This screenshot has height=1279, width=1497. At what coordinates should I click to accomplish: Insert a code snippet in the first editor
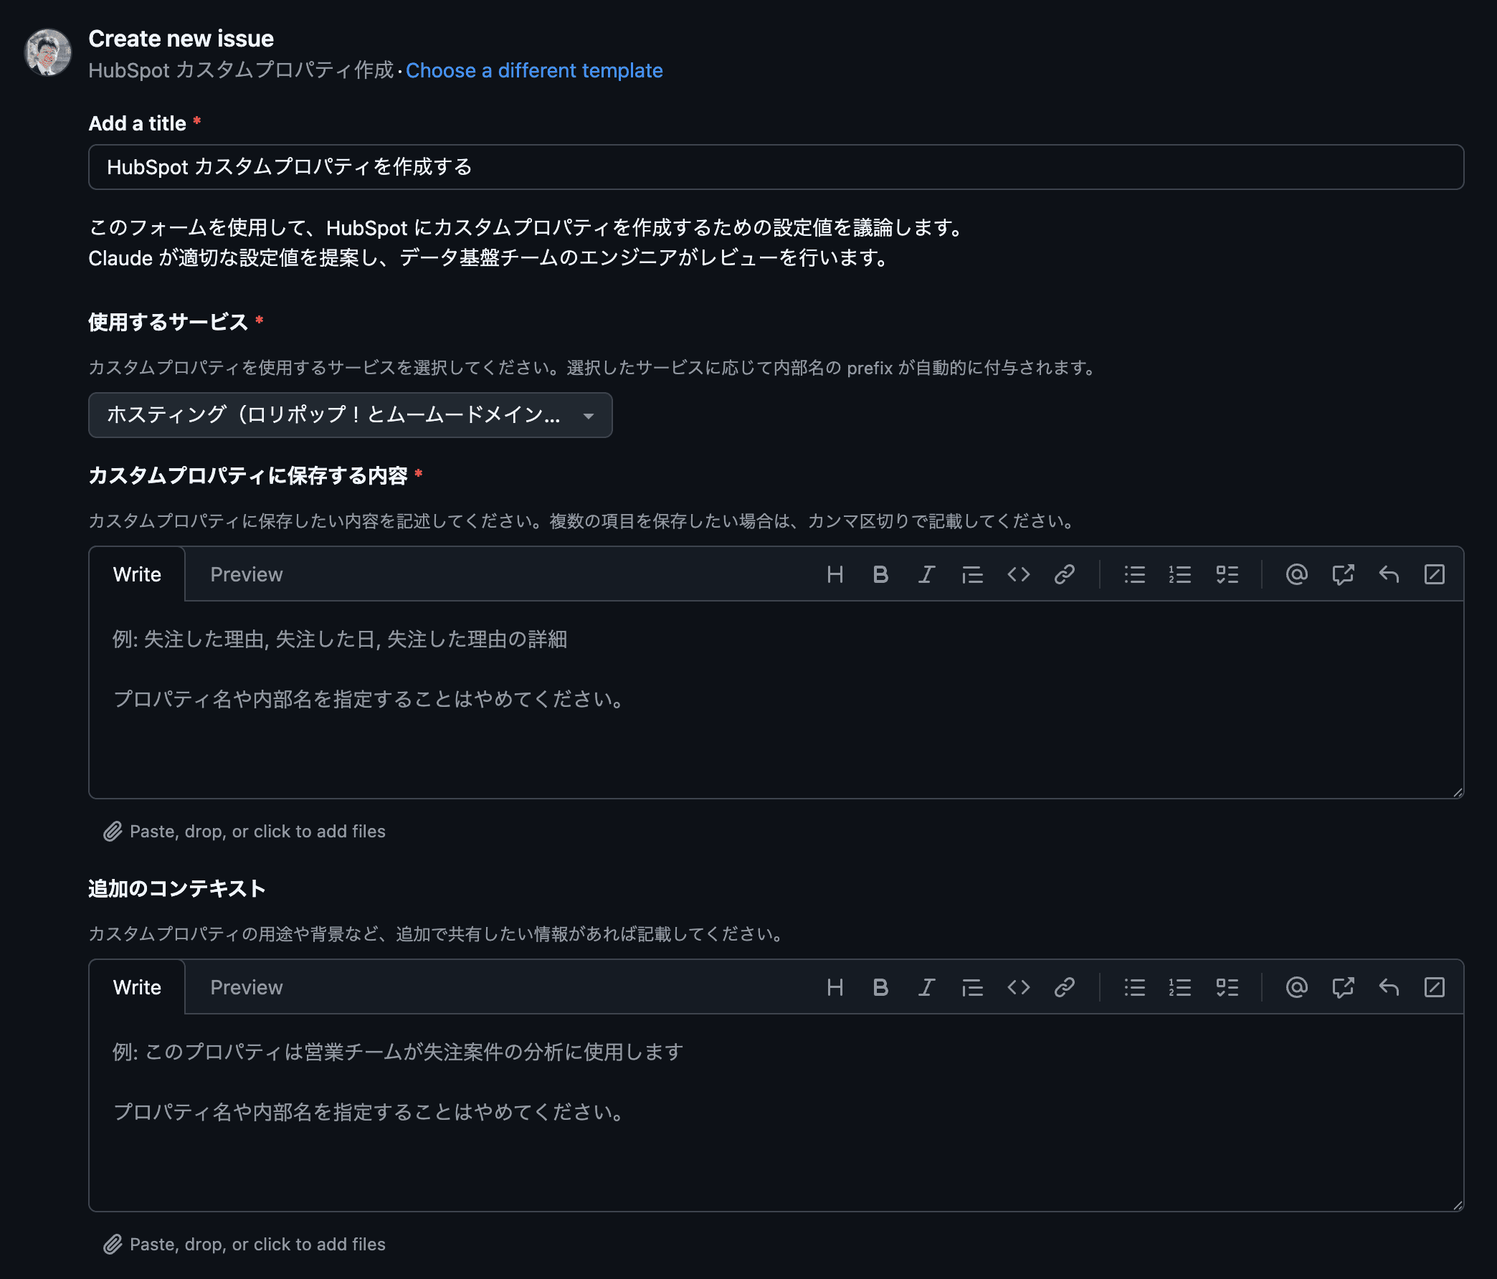tap(1020, 574)
